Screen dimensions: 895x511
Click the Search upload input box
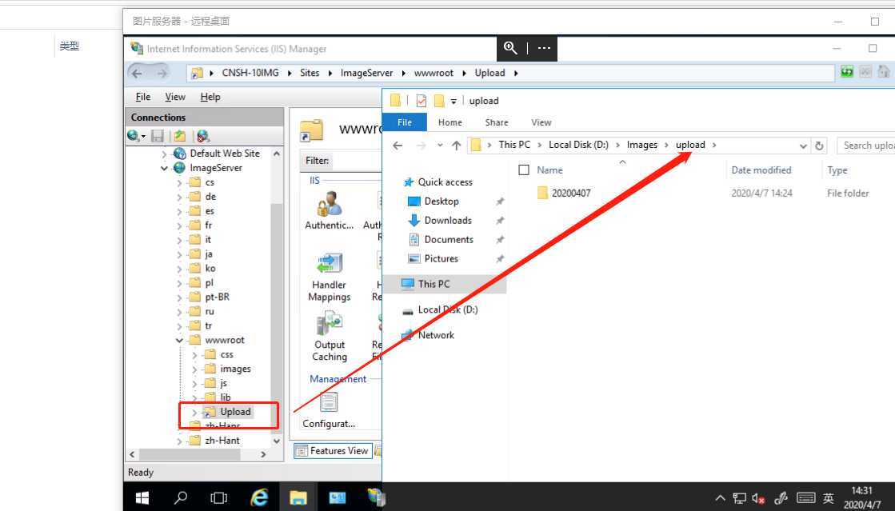(x=866, y=146)
